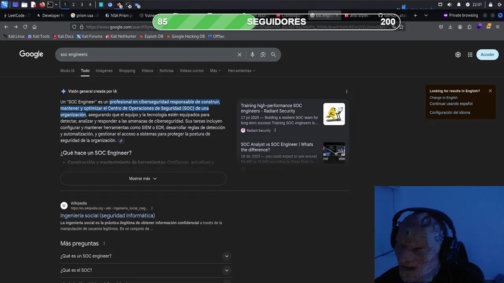Expand AI overview with Mostrar más
This screenshot has width=504, height=283.
(143, 178)
